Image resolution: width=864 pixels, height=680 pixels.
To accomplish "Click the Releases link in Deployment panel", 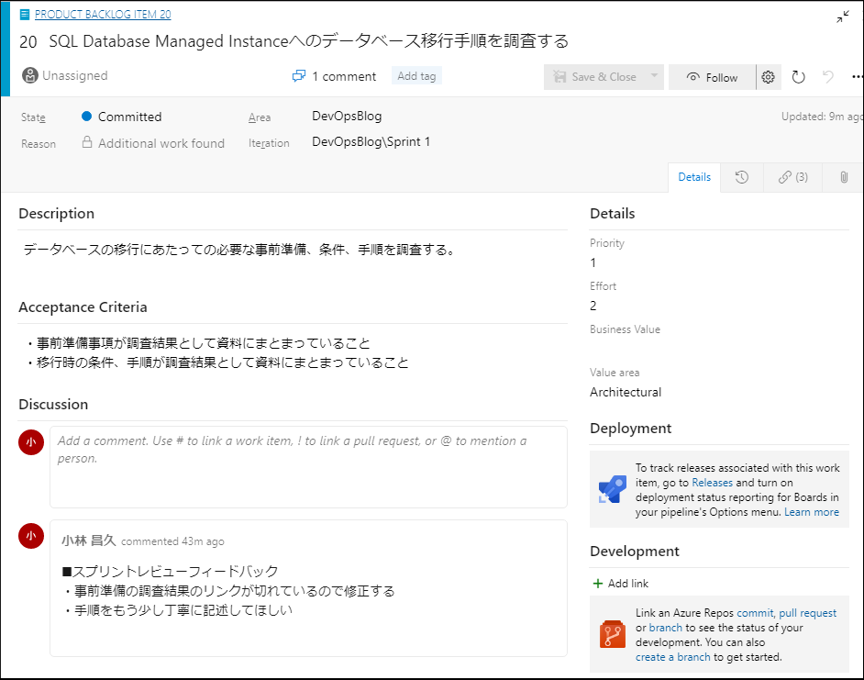I will (x=714, y=482).
